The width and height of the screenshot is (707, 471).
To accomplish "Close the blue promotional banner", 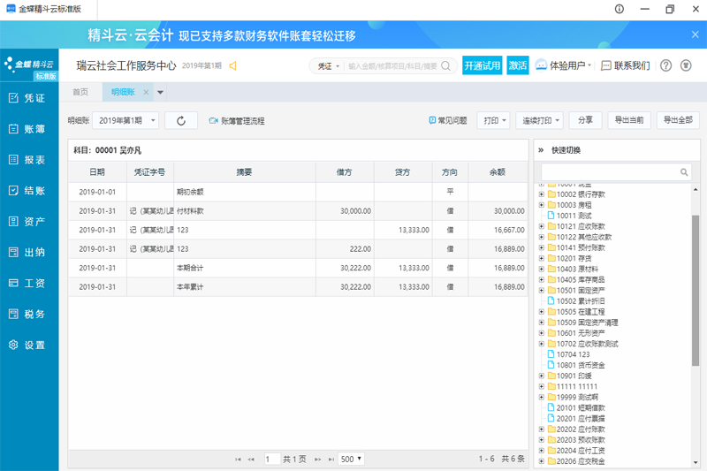I will click(695, 34).
